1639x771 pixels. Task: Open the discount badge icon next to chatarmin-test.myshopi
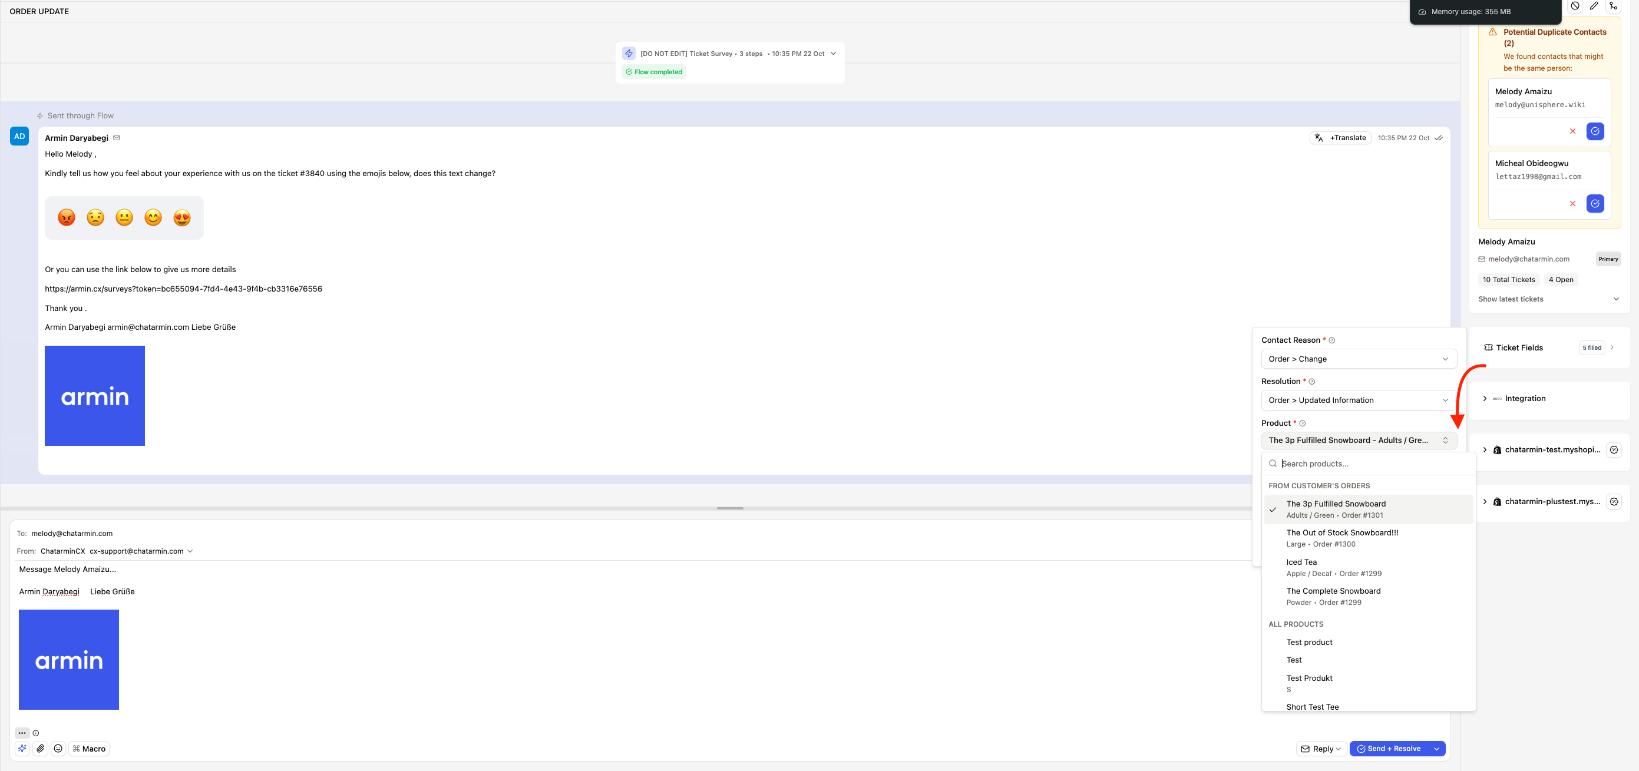coord(1614,450)
